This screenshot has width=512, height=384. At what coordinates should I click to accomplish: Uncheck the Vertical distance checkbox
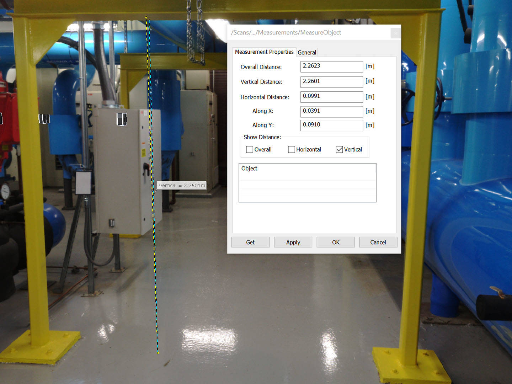339,149
